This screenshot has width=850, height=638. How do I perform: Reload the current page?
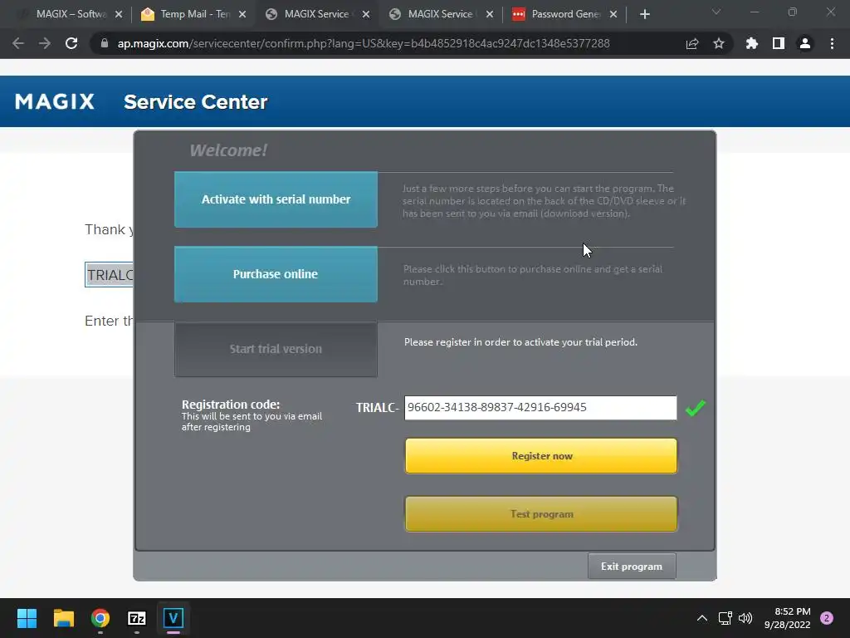[x=71, y=43]
